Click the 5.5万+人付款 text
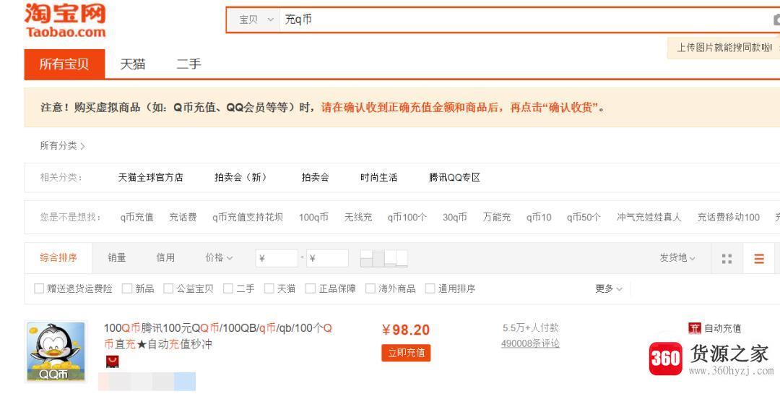Viewport: 780px width, 394px height. (530, 327)
